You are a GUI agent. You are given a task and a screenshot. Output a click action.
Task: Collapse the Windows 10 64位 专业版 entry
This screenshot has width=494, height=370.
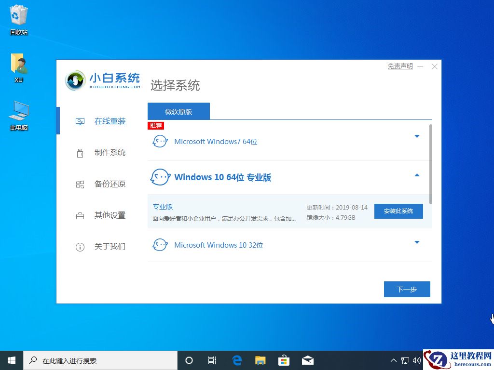417,175
